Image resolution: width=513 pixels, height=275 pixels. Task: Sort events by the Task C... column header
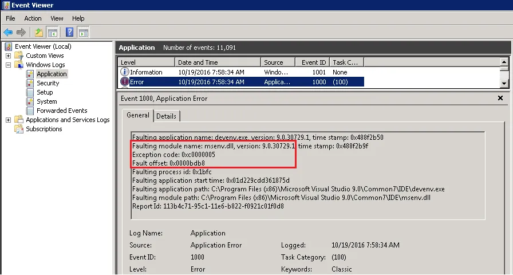coord(347,62)
